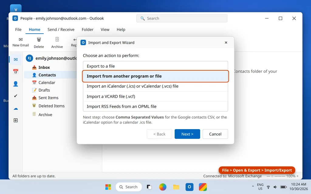Click the All folders are up to date status

click(34, 176)
